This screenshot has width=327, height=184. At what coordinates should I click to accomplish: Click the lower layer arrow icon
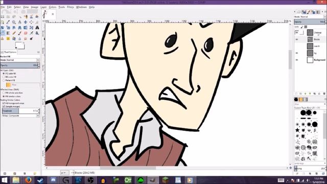pyautogui.click(x=310, y=94)
